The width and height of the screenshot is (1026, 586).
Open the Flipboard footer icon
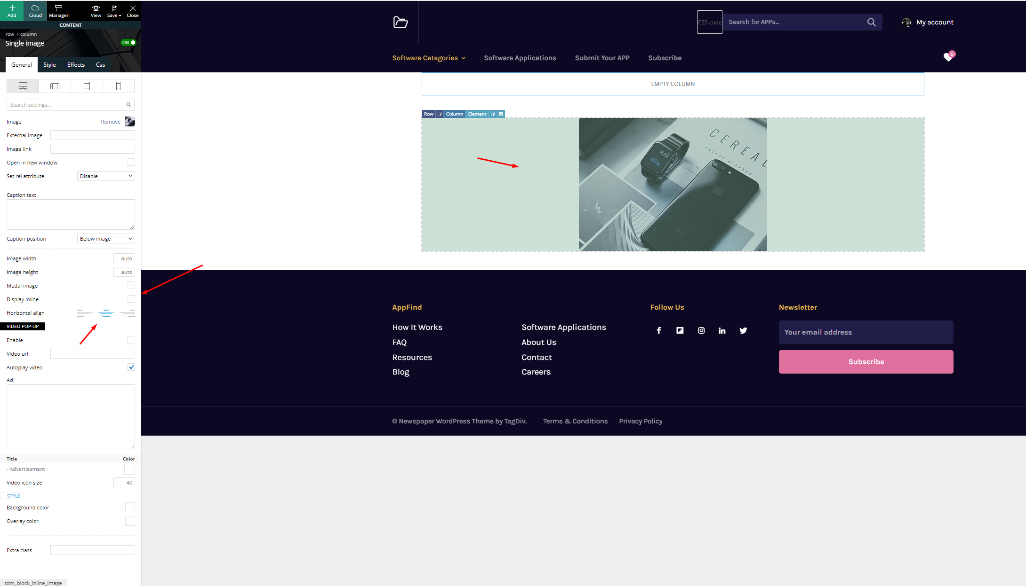click(x=680, y=331)
